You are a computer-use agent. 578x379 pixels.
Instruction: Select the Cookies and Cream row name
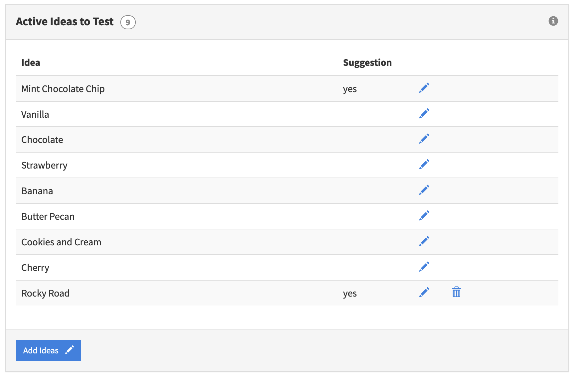pyautogui.click(x=61, y=242)
